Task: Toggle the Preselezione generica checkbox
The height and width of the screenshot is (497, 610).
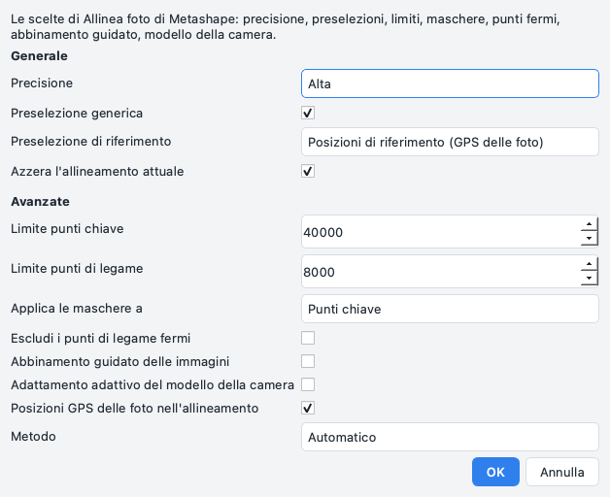Action: (x=308, y=114)
